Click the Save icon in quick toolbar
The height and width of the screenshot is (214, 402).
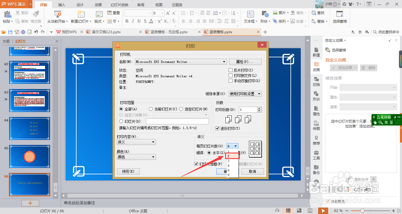pos(10,32)
